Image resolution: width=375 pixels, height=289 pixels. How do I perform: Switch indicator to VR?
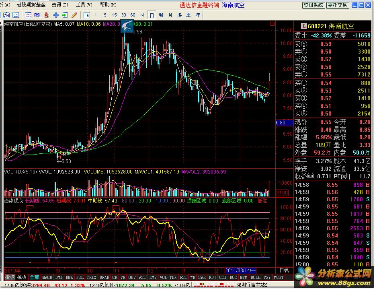[123, 277]
